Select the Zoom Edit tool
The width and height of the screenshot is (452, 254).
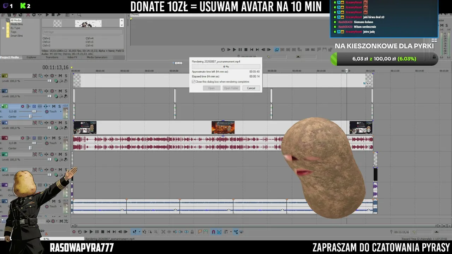pos(156,232)
